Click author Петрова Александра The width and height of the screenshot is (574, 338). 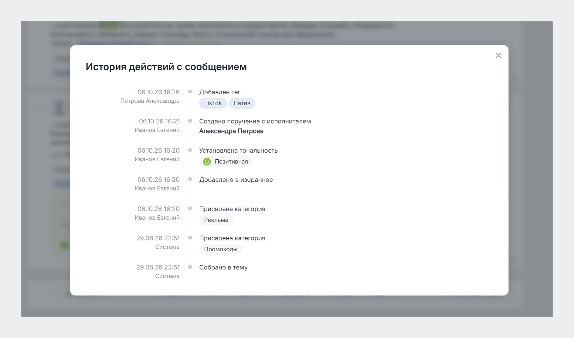click(x=150, y=101)
